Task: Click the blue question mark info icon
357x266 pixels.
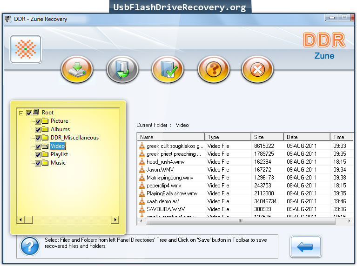Action: [x=30, y=246]
